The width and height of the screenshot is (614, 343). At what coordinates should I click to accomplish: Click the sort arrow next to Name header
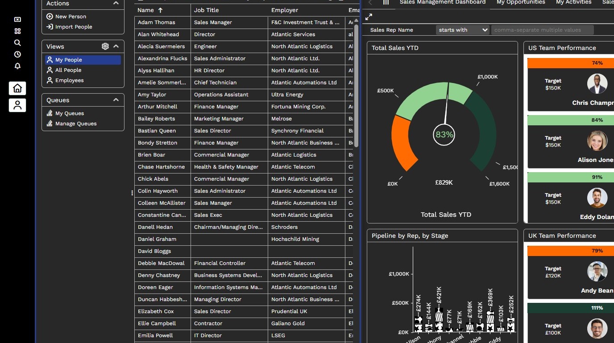[x=161, y=10]
